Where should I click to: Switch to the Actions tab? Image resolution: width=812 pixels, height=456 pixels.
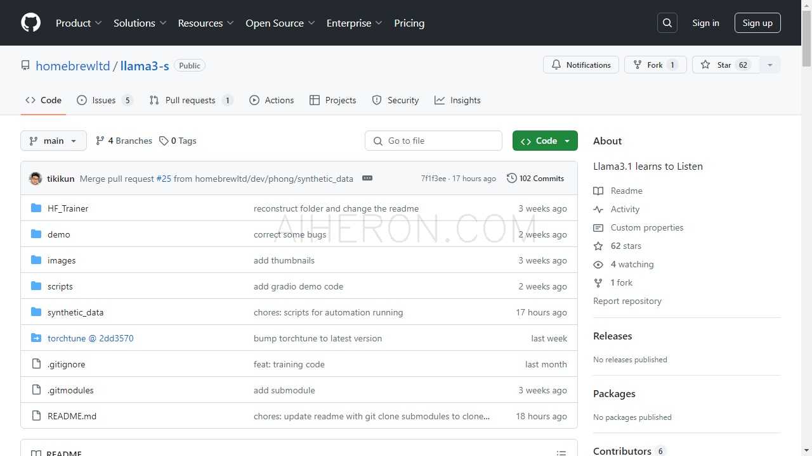(x=272, y=100)
